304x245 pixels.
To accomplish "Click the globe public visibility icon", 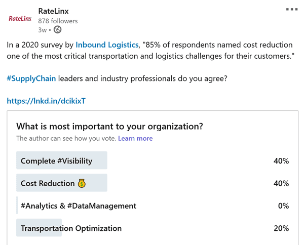I will (58, 30).
